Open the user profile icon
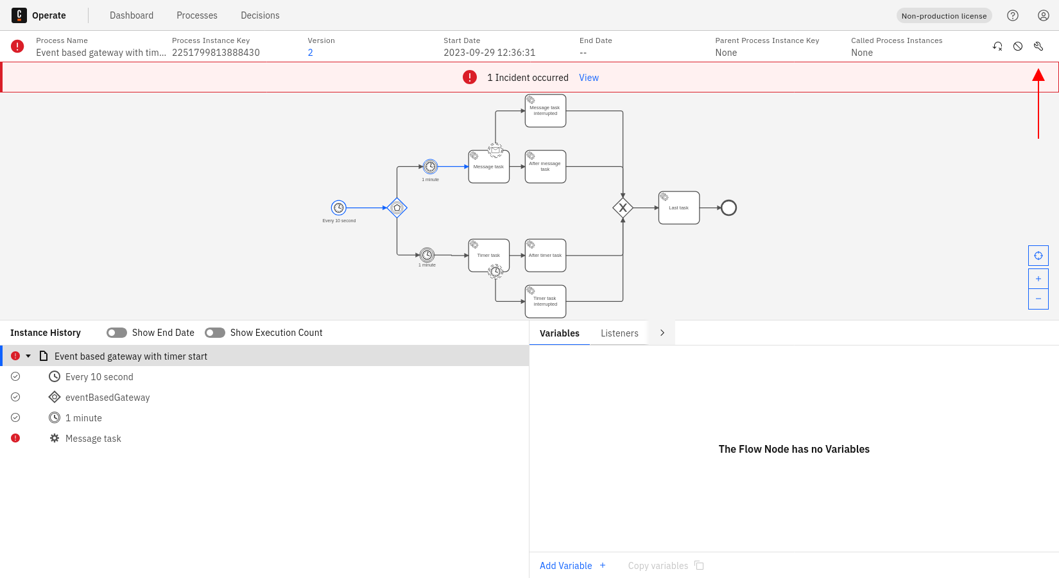 [1044, 15]
